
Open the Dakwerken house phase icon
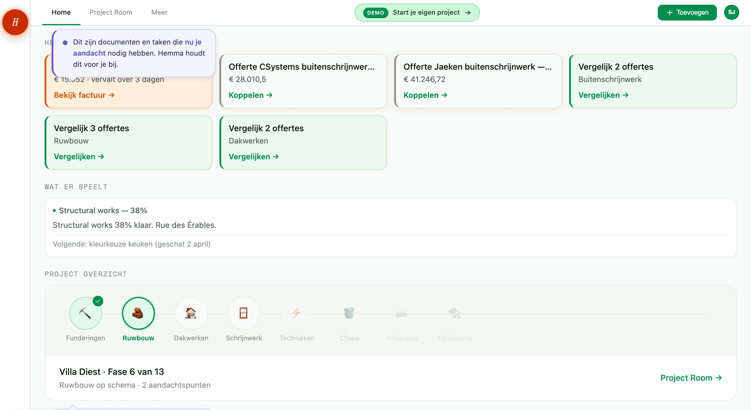[x=191, y=313]
